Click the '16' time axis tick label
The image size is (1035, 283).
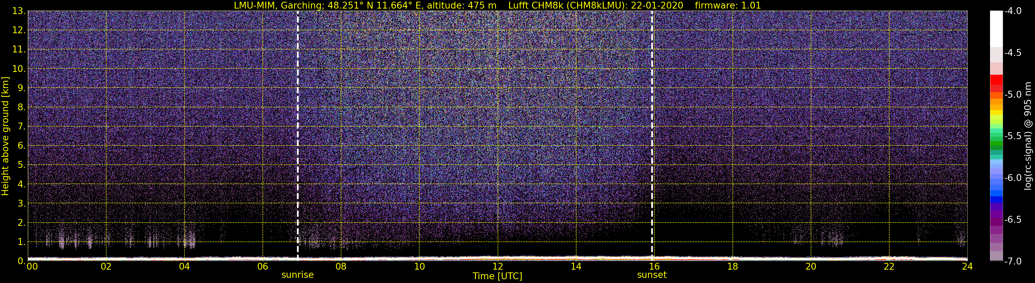click(x=654, y=267)
